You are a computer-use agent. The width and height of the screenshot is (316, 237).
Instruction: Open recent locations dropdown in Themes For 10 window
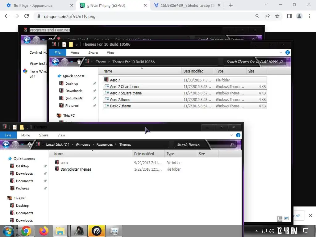(72, 62)
